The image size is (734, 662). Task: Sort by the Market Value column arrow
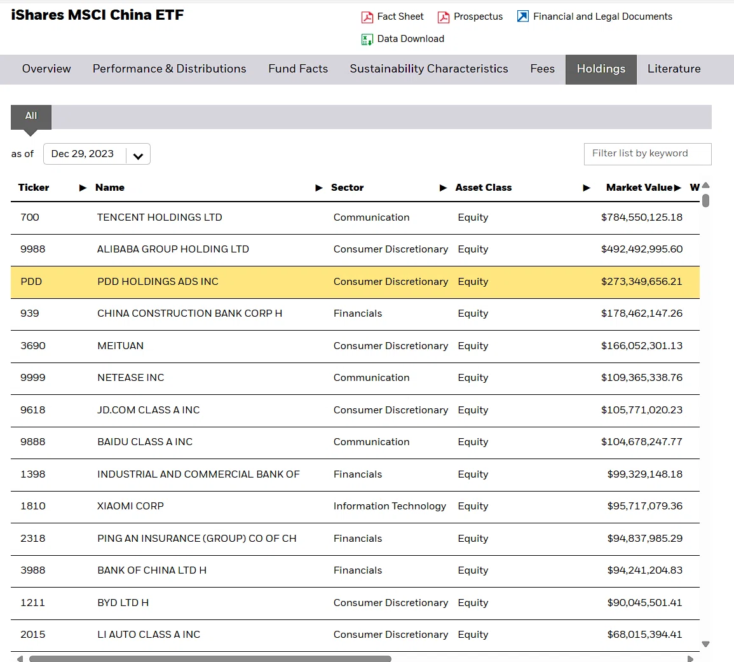[x=677, y=188]
